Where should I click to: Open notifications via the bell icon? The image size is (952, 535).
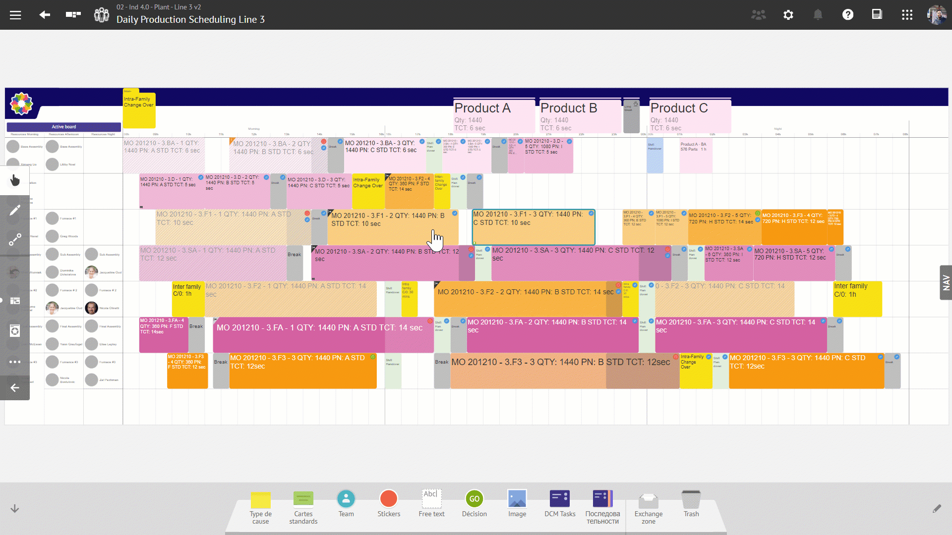pyautogui.click(x=818, y=15)
